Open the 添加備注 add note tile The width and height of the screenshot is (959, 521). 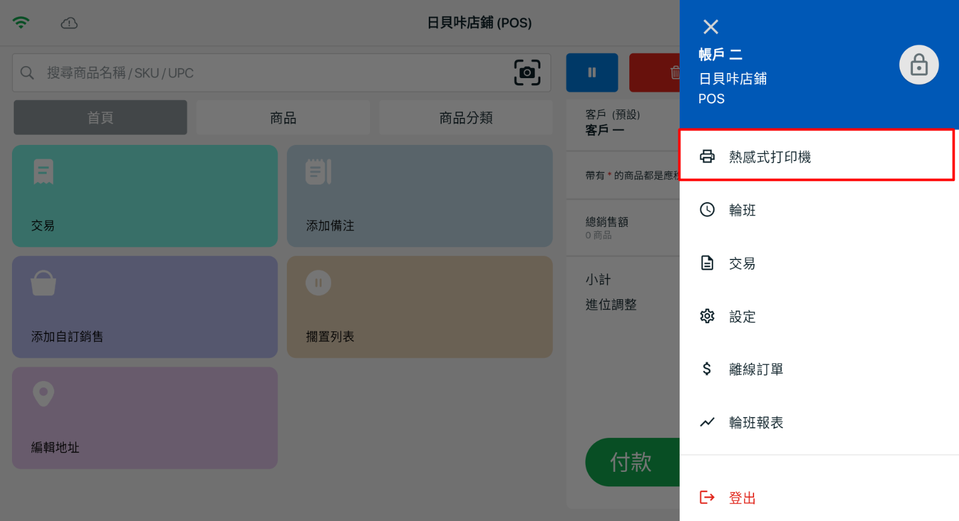(x=419, y=196)
